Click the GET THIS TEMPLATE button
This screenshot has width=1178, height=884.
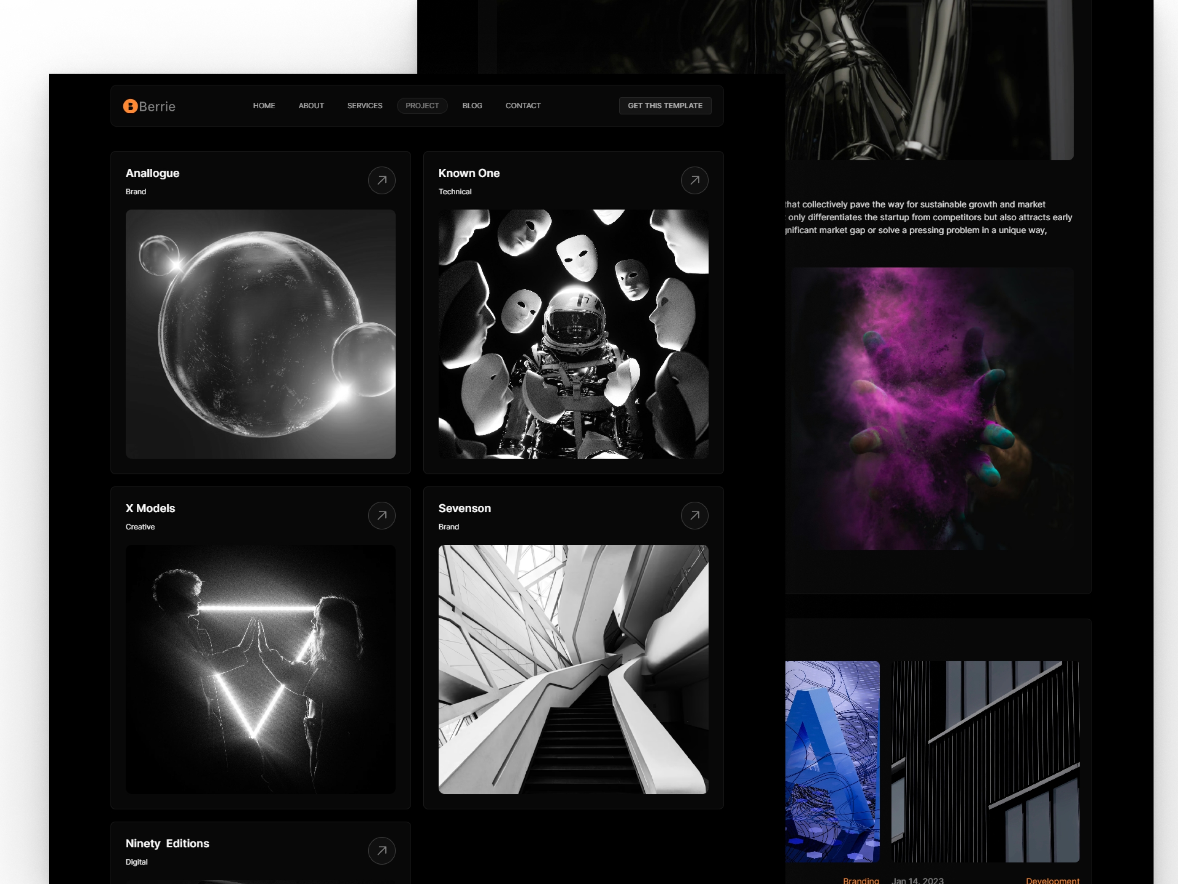pyautogui.click(x=665, y=106)
